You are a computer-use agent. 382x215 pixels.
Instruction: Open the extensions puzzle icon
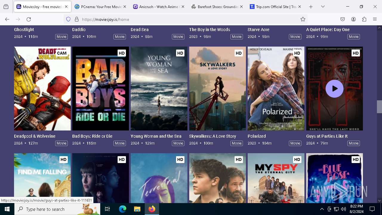pos(364,19)
